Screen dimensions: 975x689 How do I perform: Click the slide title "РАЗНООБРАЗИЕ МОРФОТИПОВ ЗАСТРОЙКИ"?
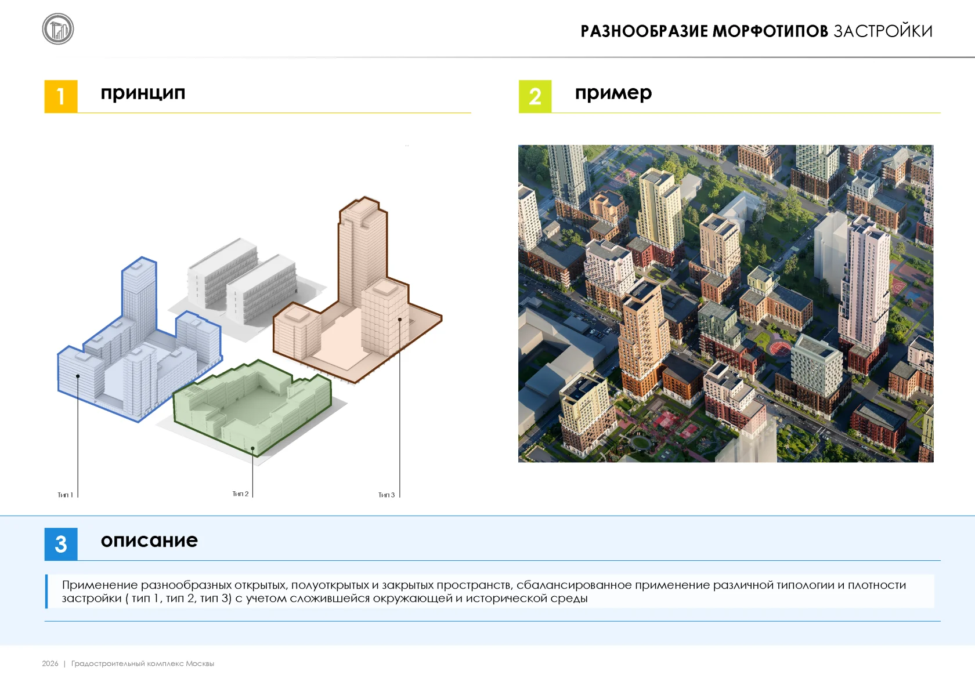pyautogui.click(x=756, y=31)
